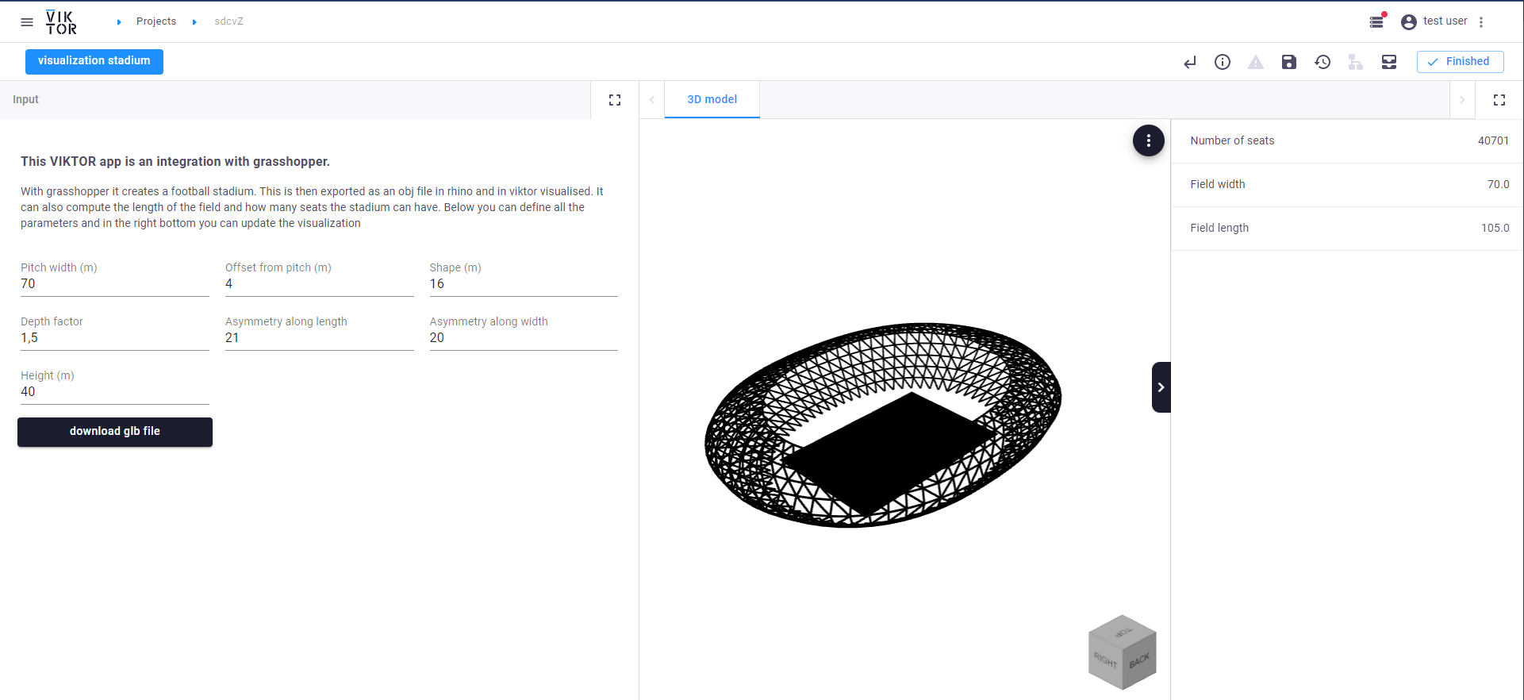Click the Asymmetry along width field

(x=524, y=337)
